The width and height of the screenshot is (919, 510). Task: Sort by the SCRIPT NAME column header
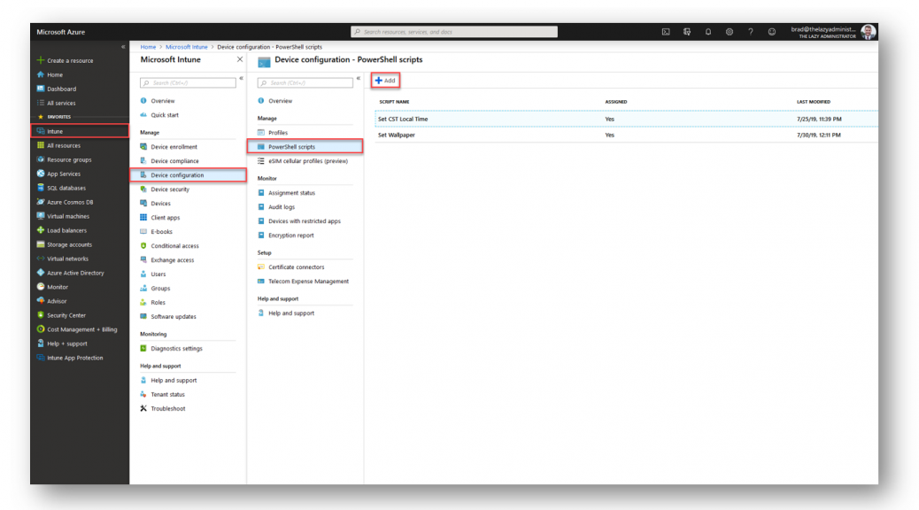tap(395, 102)
